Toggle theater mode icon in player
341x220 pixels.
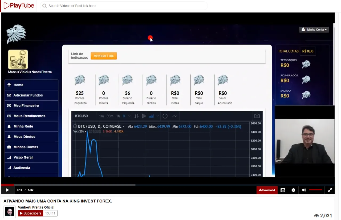click(283, 190)
